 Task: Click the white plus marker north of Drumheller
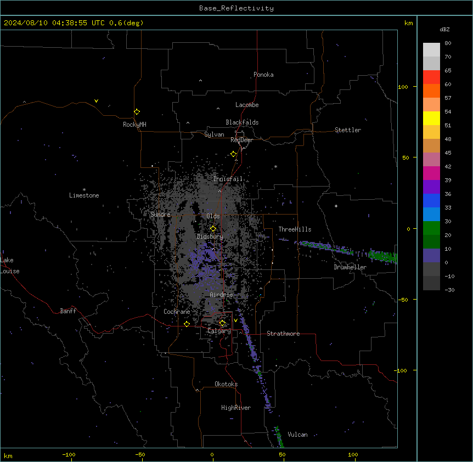pos(336,206)
